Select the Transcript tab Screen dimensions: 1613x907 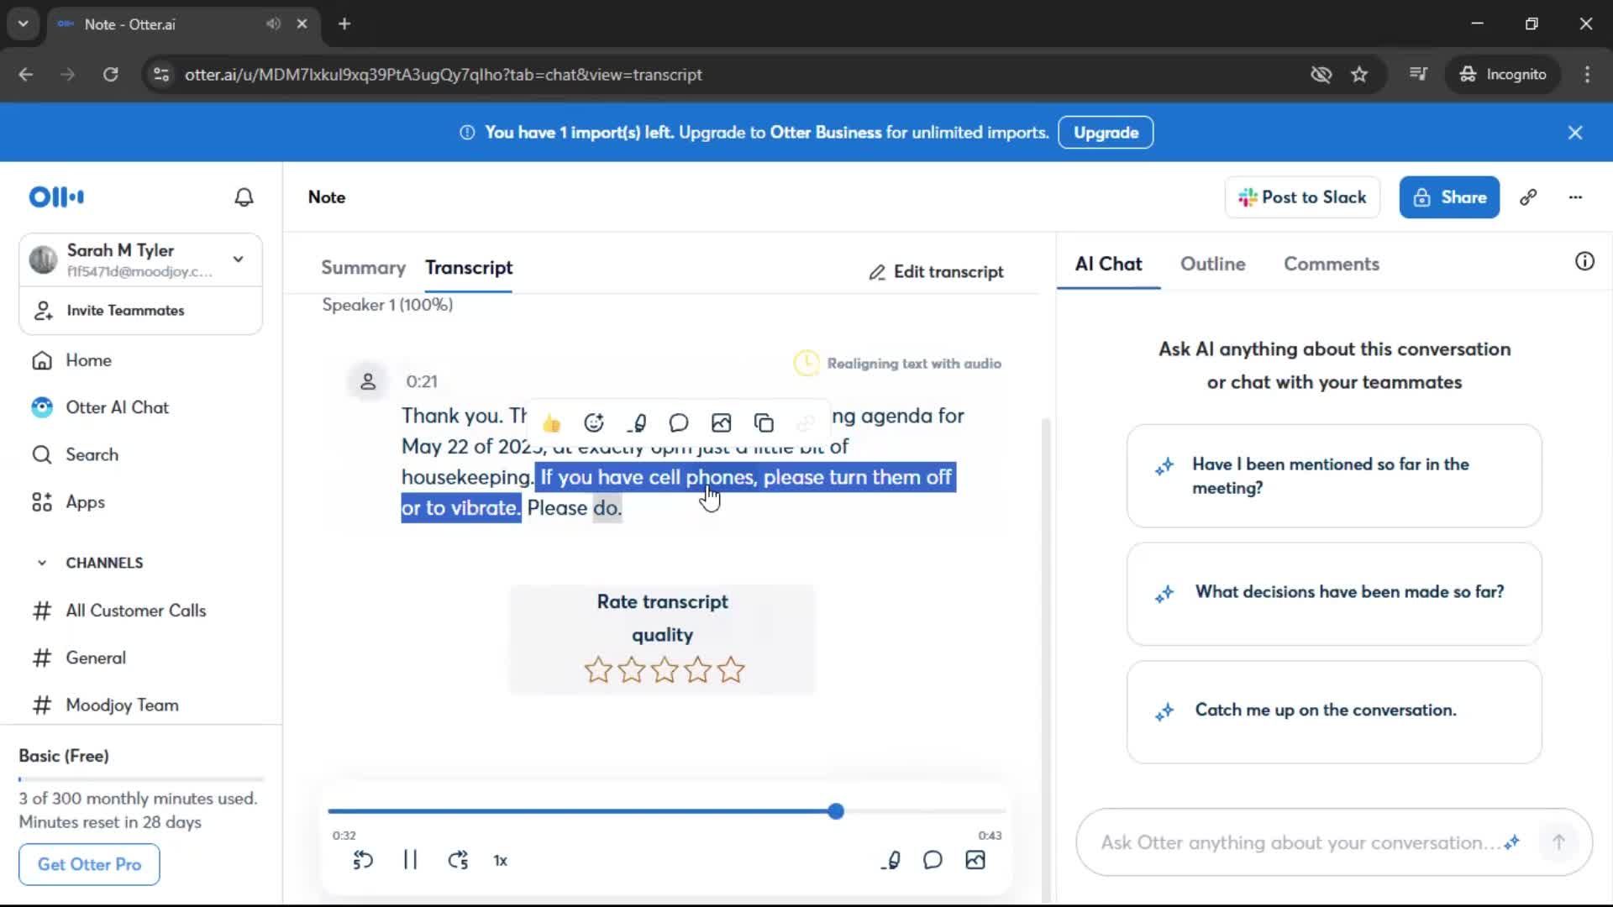coord(469,268)
